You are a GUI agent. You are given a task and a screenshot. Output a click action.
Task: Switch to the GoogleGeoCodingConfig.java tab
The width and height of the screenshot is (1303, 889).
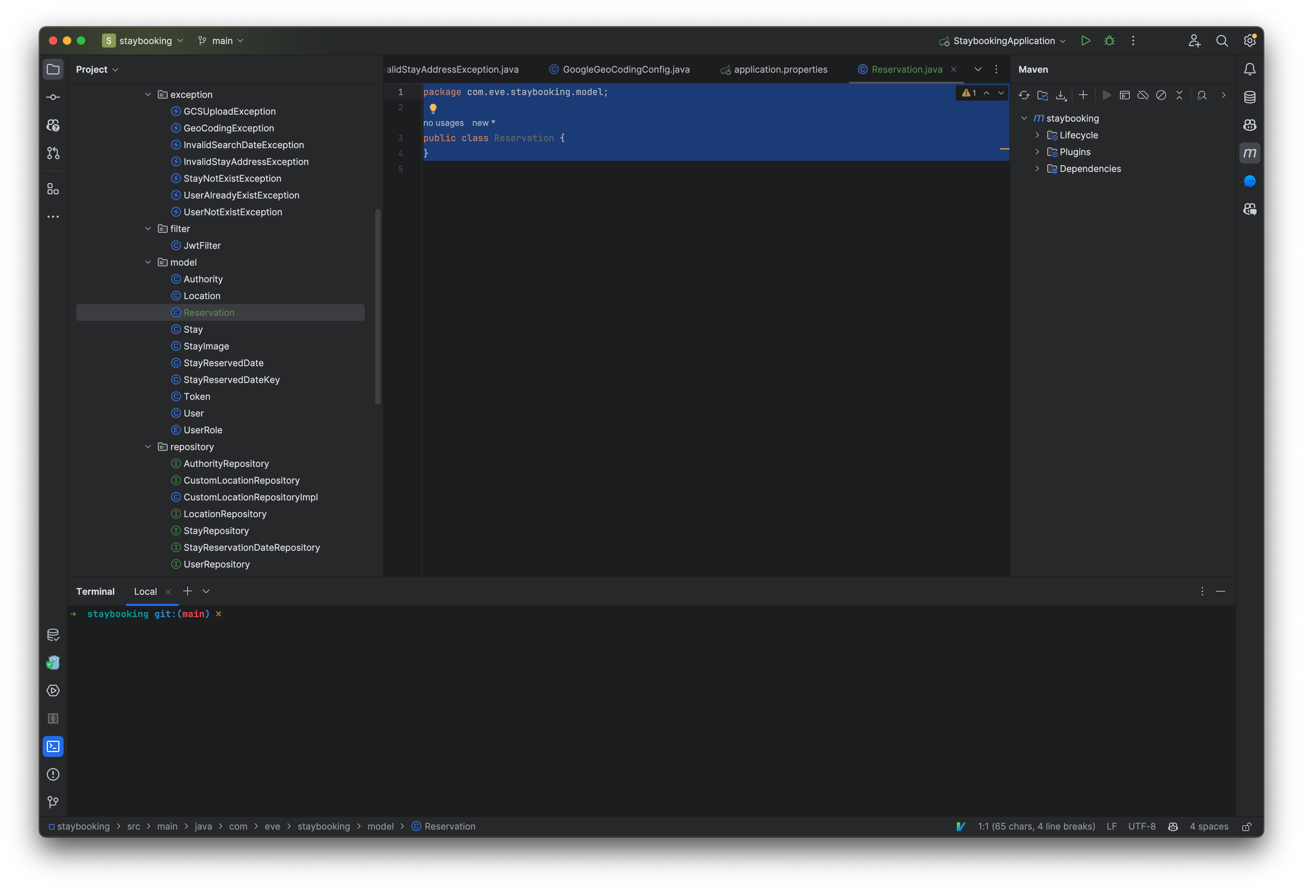(x=626, y=69)
